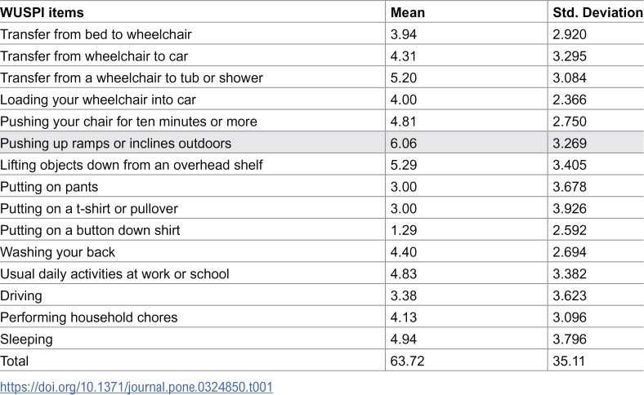Image resolution: width=644 pixels, height=395 pixels.
Task: Select highlighted Pushing up ramps or inclines row
Action: click(322, 143)
